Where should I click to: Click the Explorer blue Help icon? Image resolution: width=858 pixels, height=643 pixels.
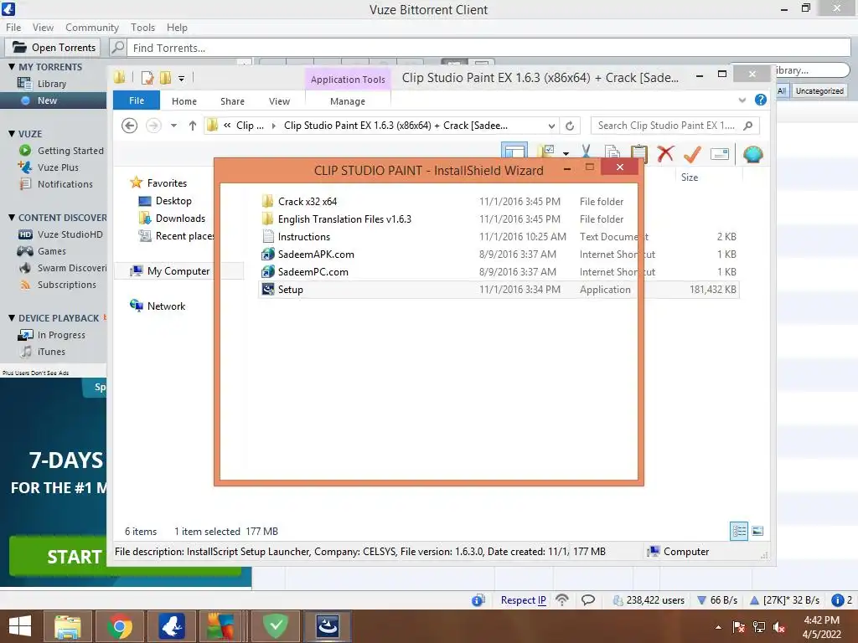coord(761,100)
